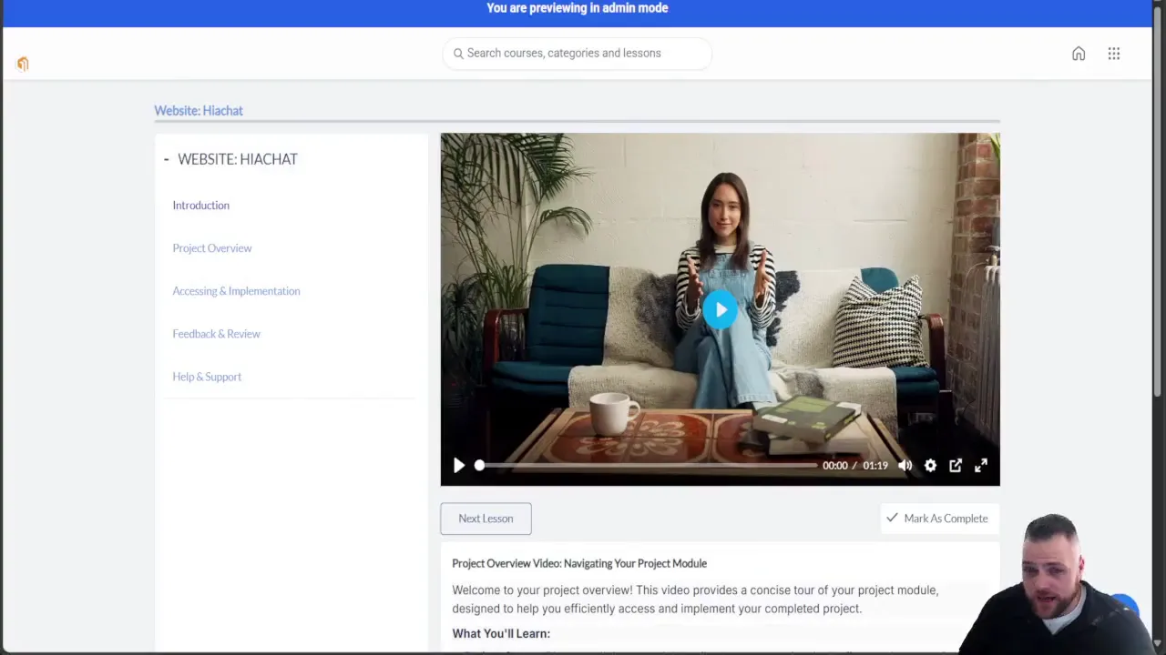Viewport: 1166px width, 655px height.
Task: Click the picture-in-picture icon on the player
Action: pyautogui.click(x=955, y=465)
